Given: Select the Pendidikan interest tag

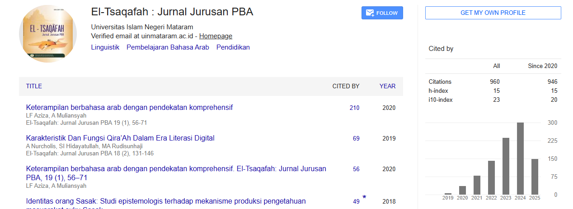Looking at the screenshot, I should [233, 47].
